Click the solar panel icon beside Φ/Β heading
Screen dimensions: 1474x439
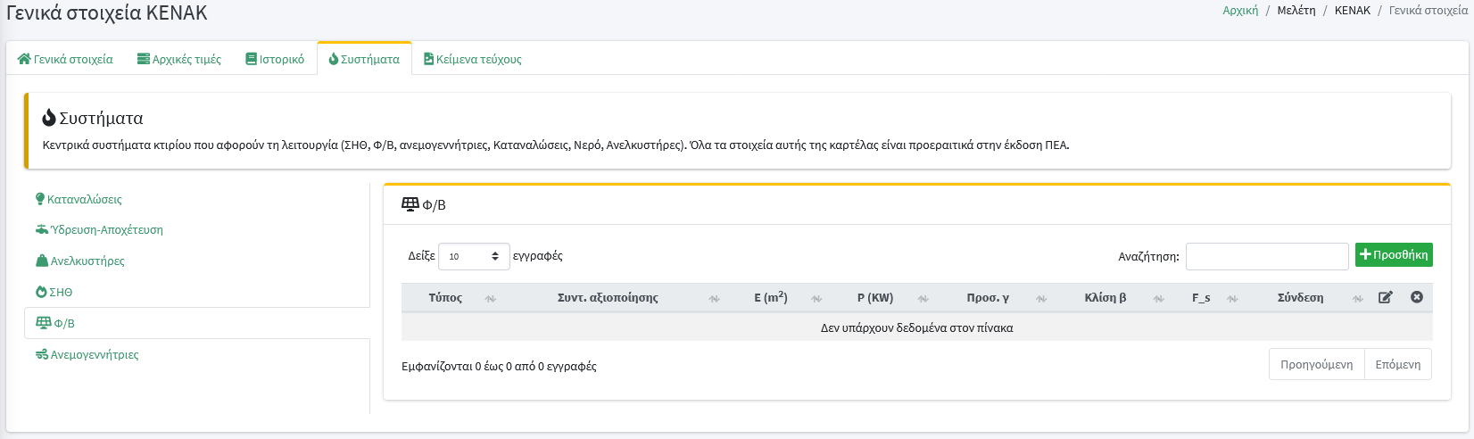click(410, 204)
